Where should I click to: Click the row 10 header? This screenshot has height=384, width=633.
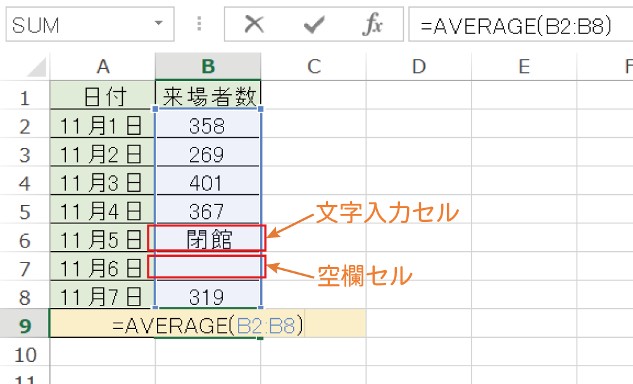[27, 352]
